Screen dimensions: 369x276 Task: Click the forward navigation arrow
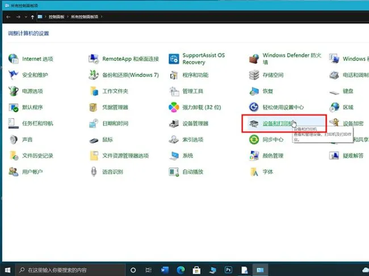coord(18,16)
